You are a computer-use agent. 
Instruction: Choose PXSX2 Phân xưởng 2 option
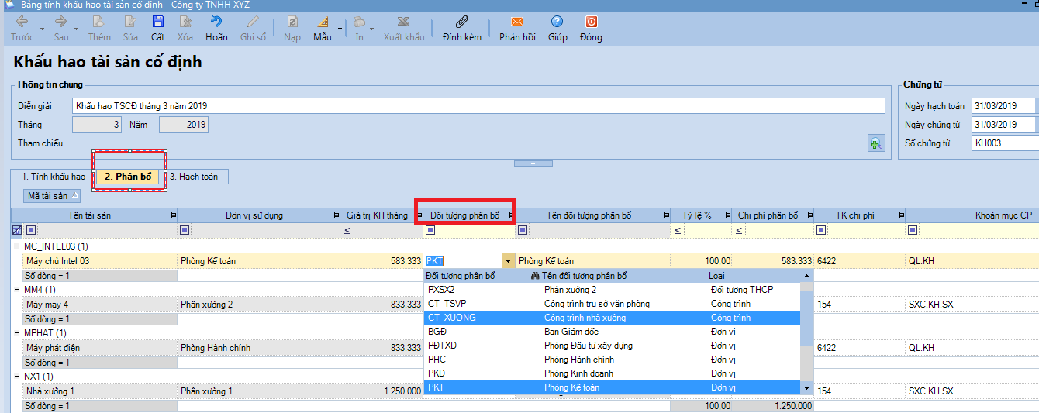613,290
